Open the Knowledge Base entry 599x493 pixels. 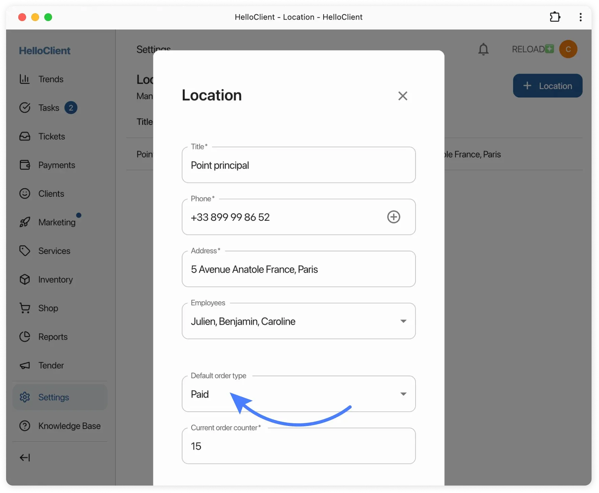coord(69,426)
